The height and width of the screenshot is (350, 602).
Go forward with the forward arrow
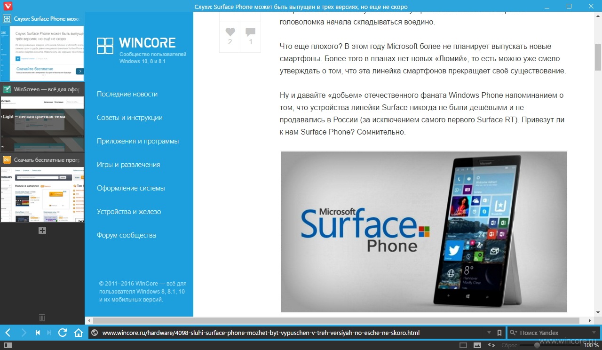tap(24, 333)
